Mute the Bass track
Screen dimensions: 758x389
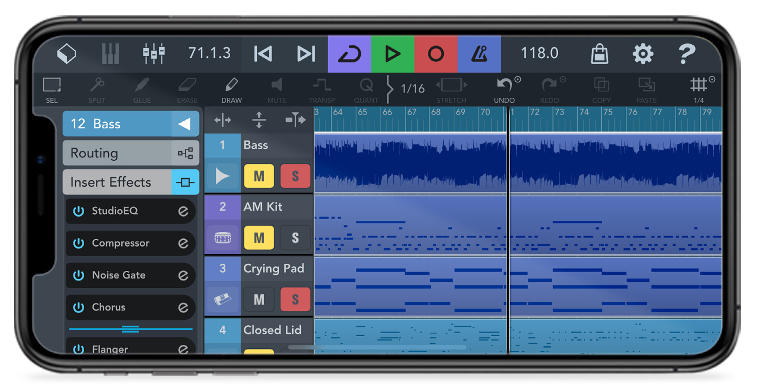259,176
